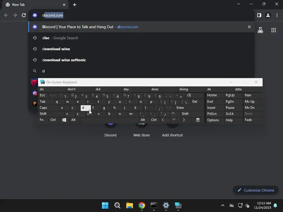The image size is (283, 212).
Task: Toggle Chrome's side panel icon
Action: (x=259, y=15)
